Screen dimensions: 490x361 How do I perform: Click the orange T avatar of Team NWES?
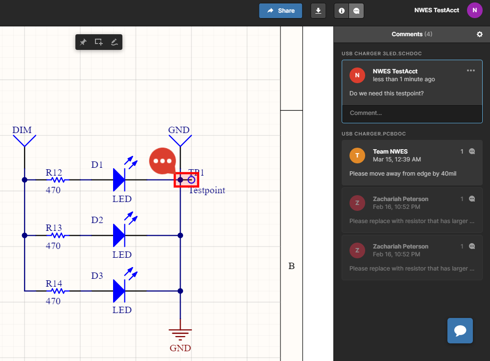click(357, 156)
